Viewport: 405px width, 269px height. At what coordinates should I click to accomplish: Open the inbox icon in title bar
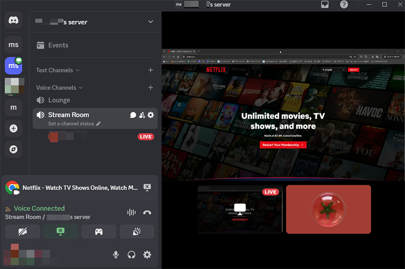(x=325, y=5)
